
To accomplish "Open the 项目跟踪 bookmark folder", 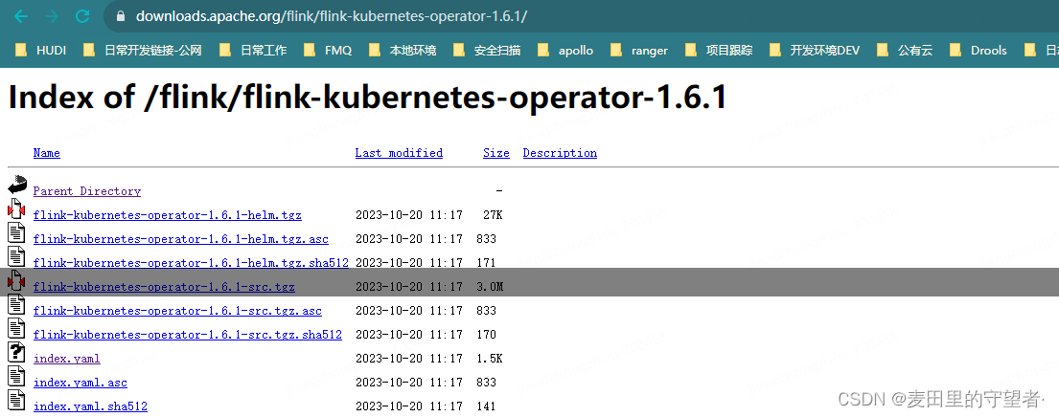I will pyautogui.click(x=719, y=50).
